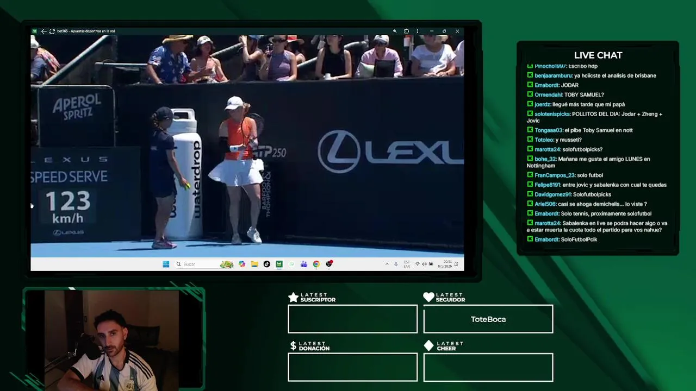This screenshot has width=696, height=391.
Task: Open the battery tray icon
Action: pyautogui.click(x=431, y=264)
